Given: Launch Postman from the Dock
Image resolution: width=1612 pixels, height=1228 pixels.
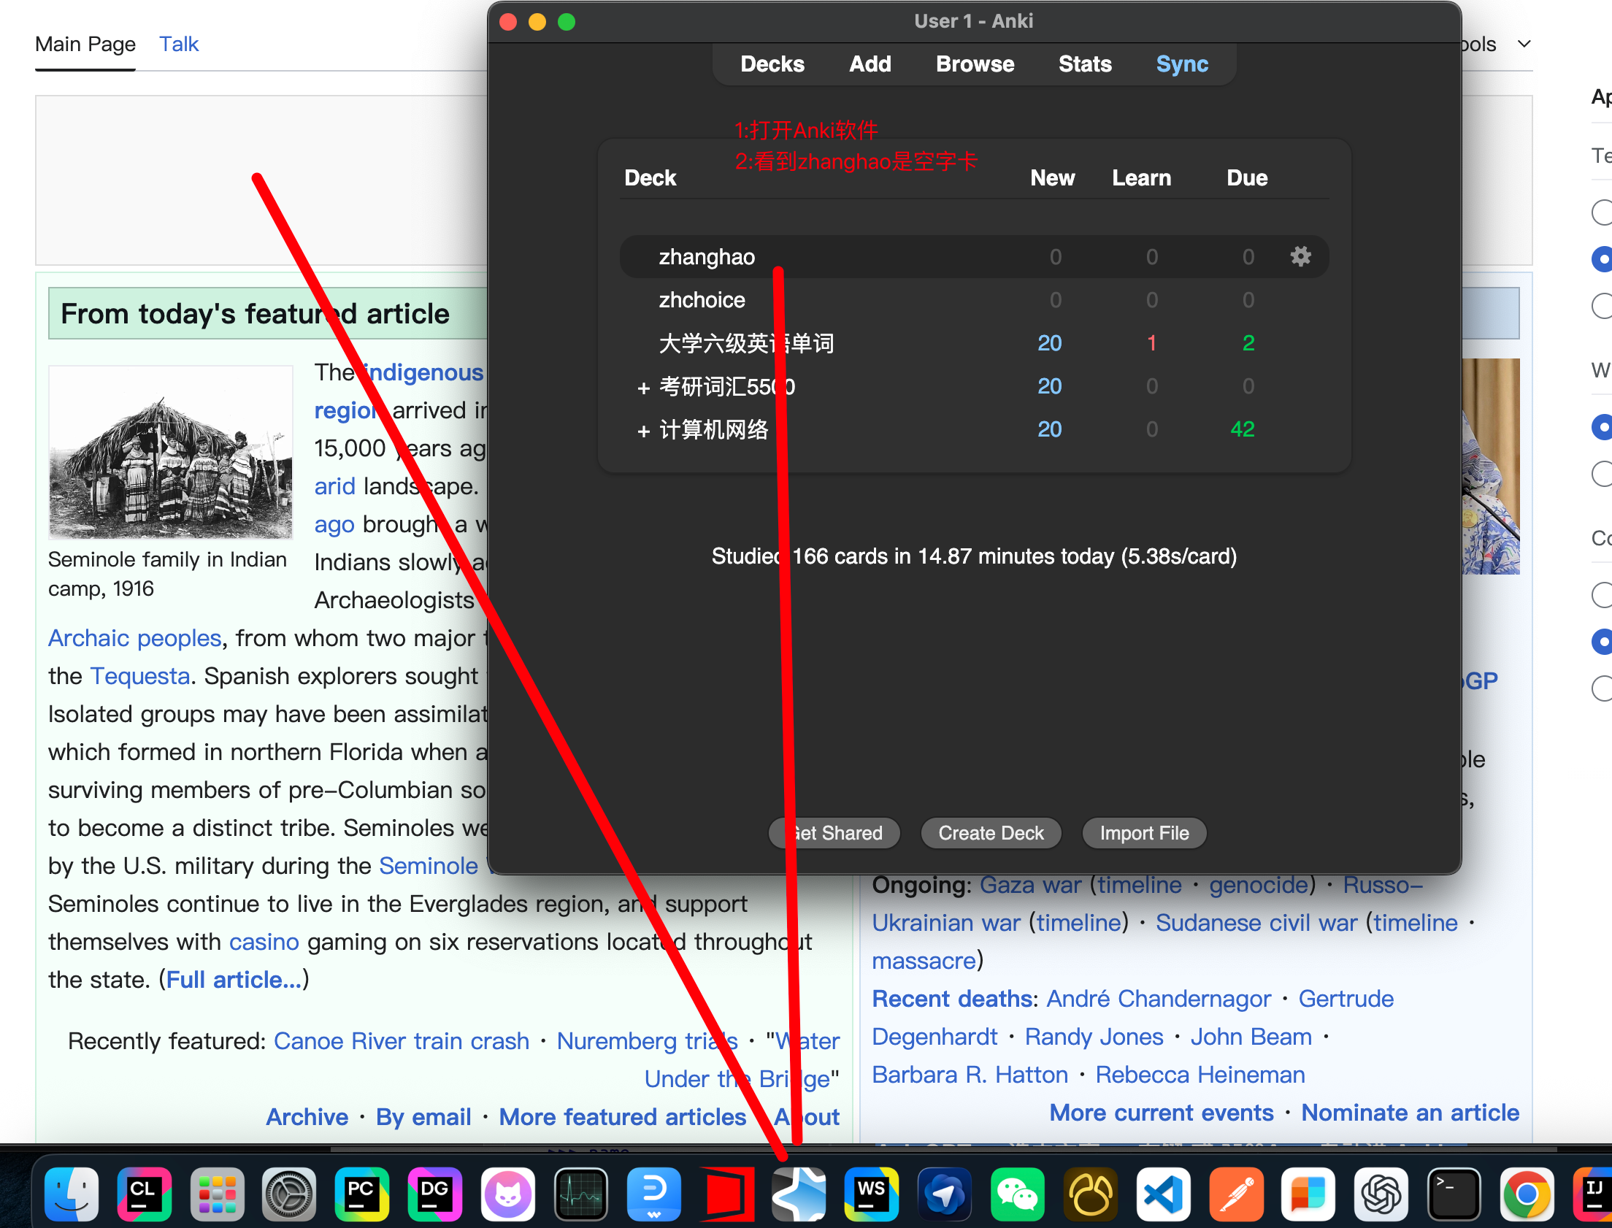Looking at the screenshot, I should [x=1236, y=1194].
